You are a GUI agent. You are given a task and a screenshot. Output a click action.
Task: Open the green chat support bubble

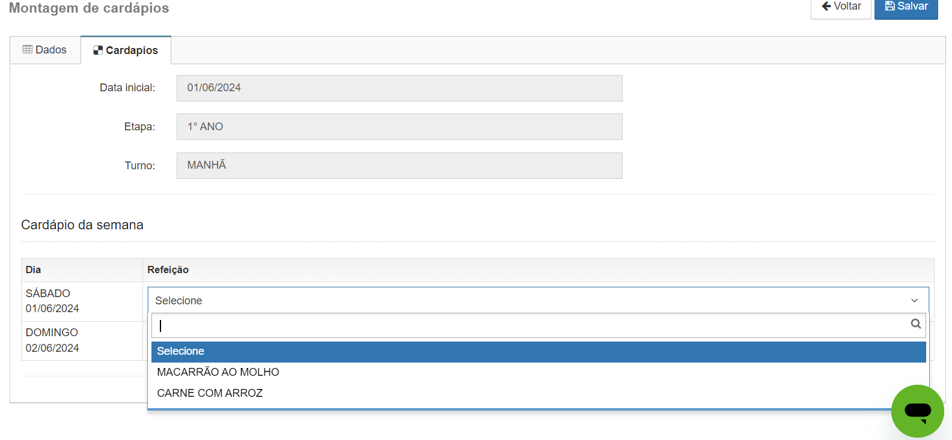pyautogui.click(x=917, y=411)
